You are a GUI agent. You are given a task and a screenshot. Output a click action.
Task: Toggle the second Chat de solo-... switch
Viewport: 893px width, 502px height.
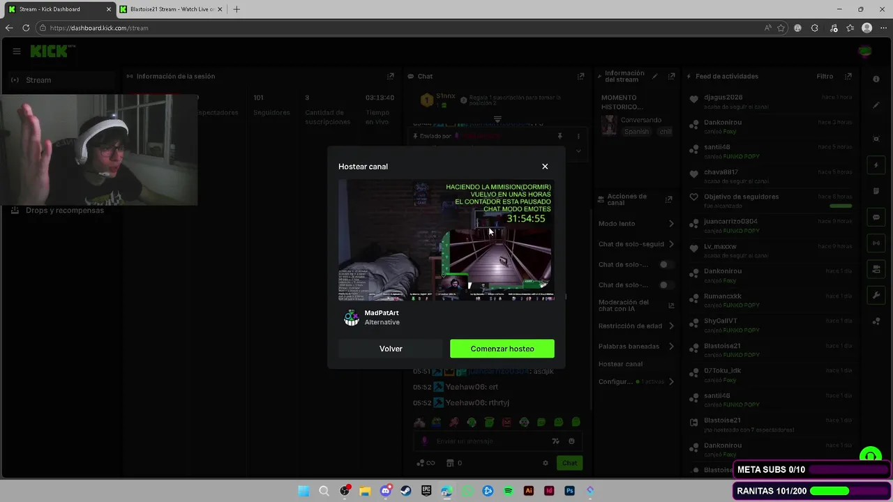click(x=668, y=285)
